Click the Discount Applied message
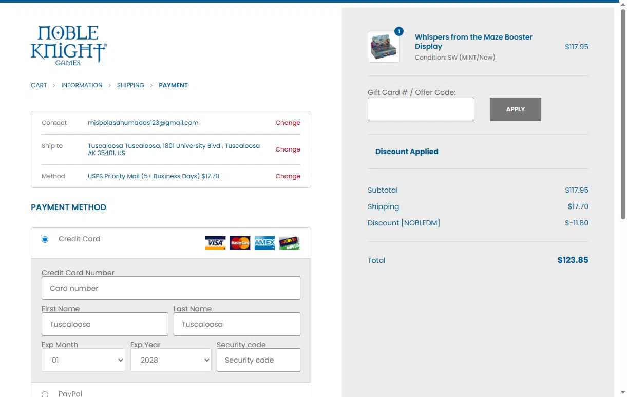This screenshot has height=397, width=627. (x=407, y=152)
